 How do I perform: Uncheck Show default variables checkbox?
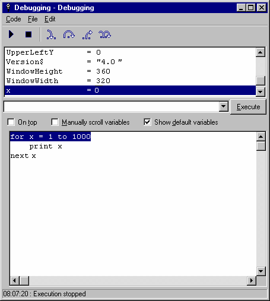pyautogui.click(x=147, y=122)
